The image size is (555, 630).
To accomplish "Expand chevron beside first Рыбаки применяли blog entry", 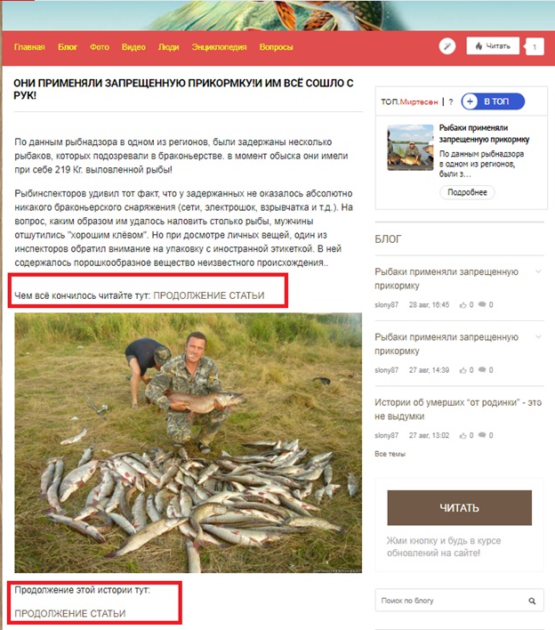I will coord(538,271).
